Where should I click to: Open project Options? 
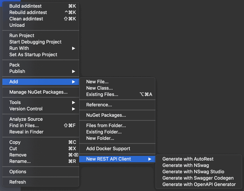pyautogui.click(x=41, y=172)
